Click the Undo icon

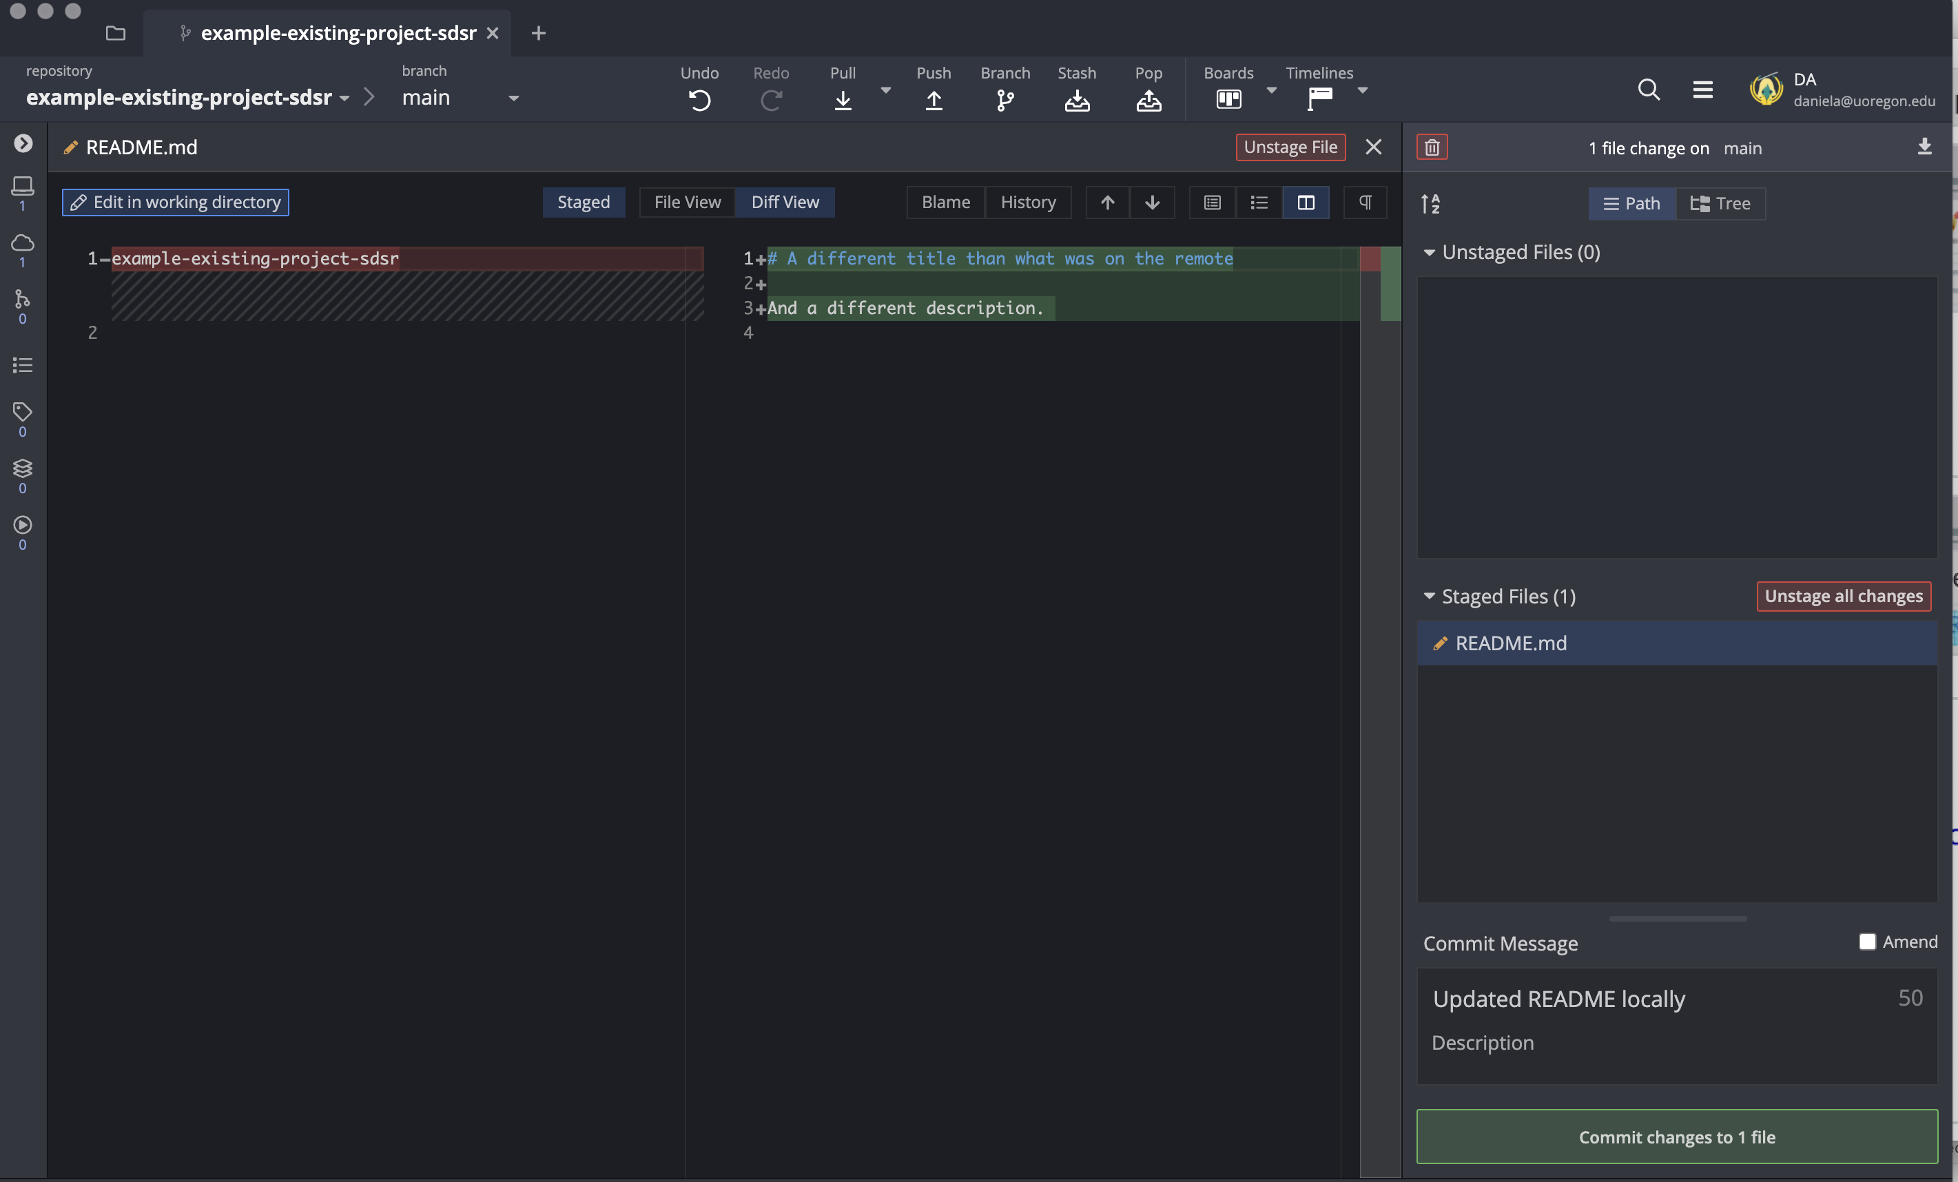tap(699, 100)
